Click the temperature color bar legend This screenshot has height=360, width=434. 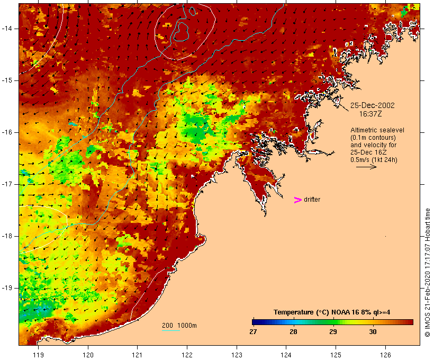tap(332, 322)
